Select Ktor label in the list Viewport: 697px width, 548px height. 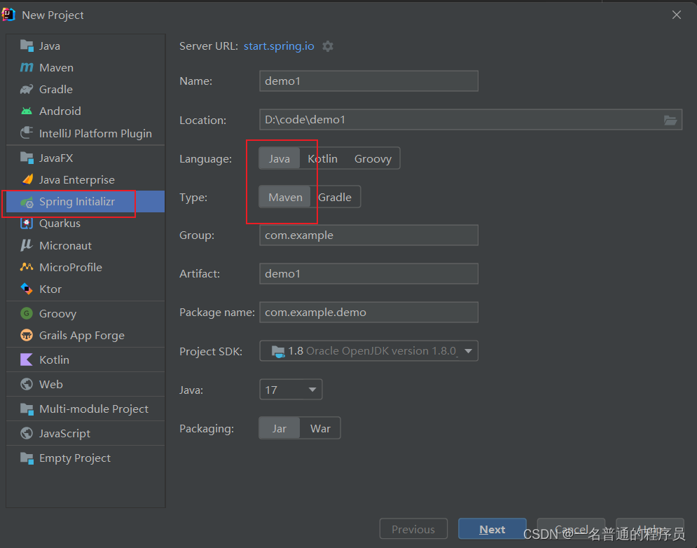[50, 289]
